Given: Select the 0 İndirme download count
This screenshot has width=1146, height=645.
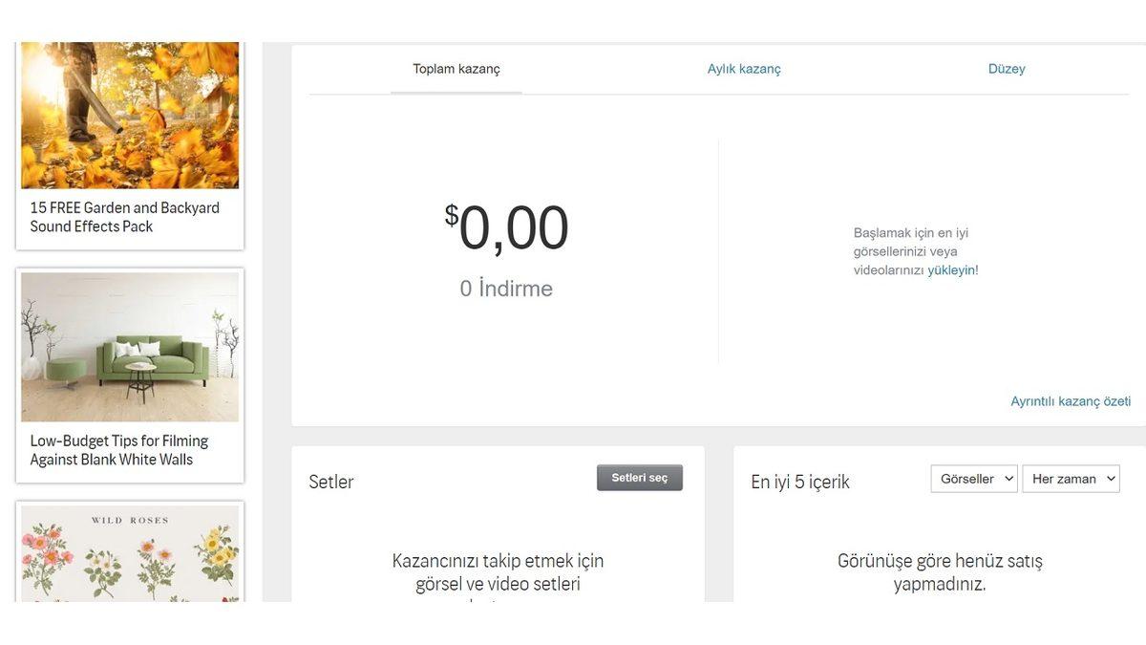Looking at the screenshot, I should pos(506,289).
